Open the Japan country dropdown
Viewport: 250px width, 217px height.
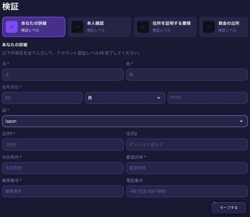[x=125, y=121]
